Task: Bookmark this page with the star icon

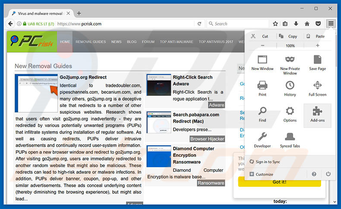Action: pyautogui.click(x=275, y=24)
